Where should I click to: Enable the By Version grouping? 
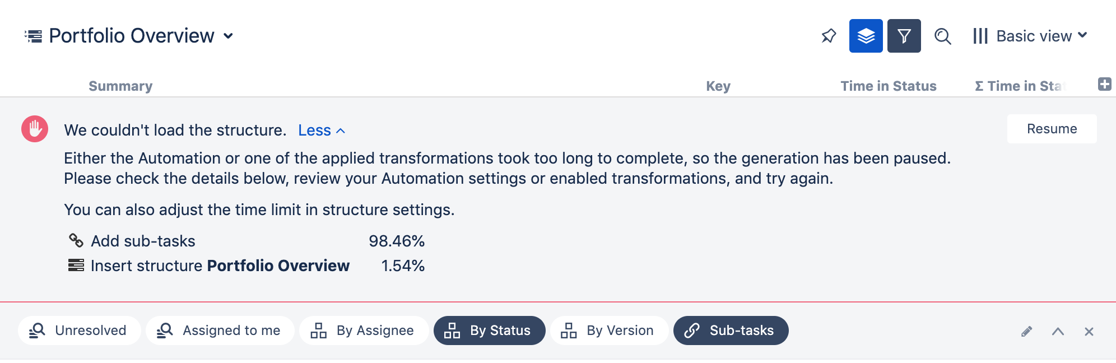[x=609, y=331]
